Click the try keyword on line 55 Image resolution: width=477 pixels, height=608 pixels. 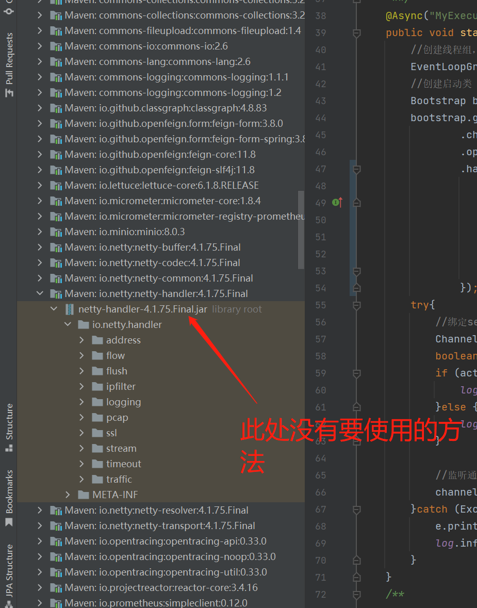[420, 305]
